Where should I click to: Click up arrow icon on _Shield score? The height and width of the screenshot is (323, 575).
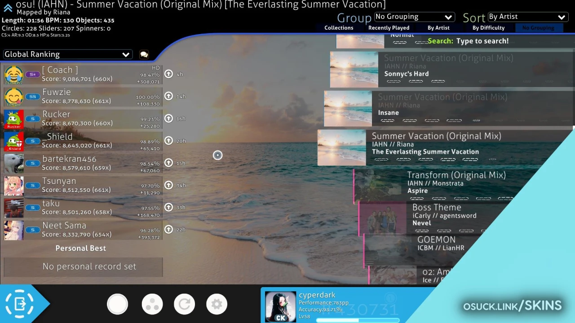[x=168, y=140]
